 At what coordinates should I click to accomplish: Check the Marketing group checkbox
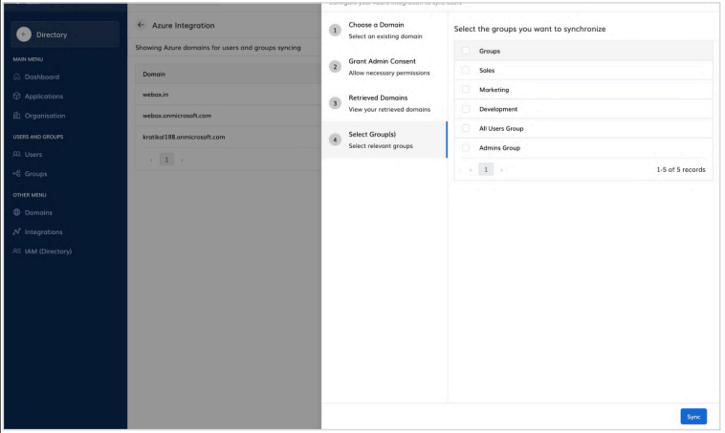tap(466, 90)
